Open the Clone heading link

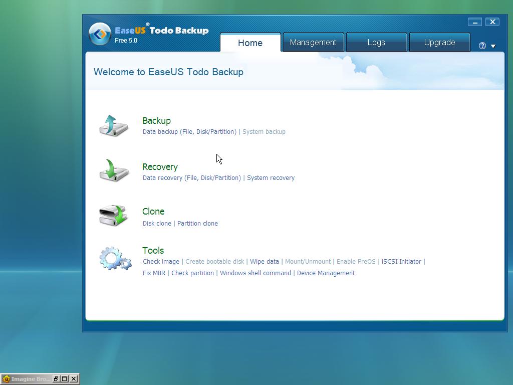tap(153, 212)
